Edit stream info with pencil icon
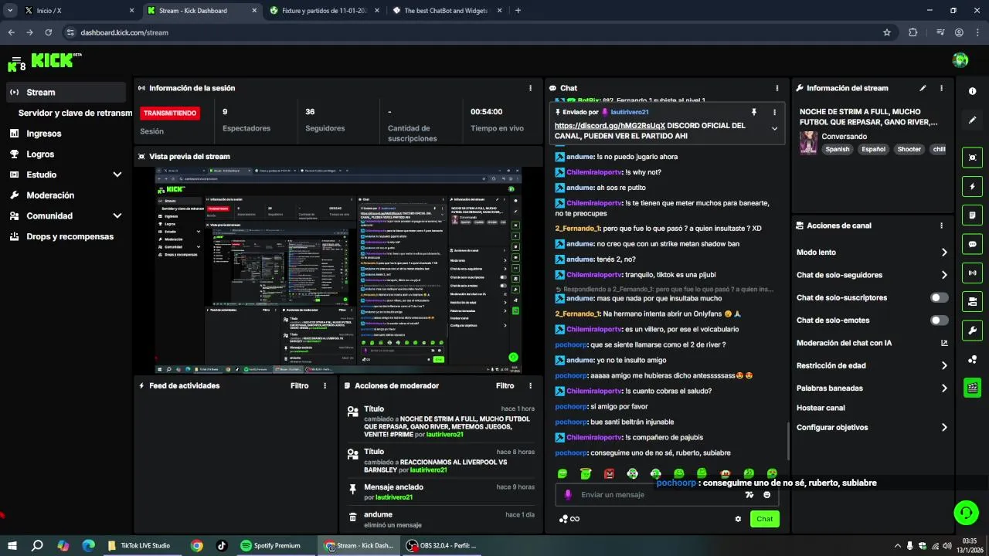Viewport: 989px width, 556px height. click(923, 88)
